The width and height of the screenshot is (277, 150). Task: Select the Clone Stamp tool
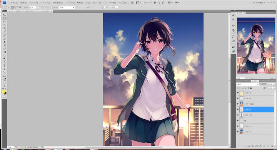coord(4,42)
